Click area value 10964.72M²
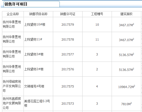142x112 pixels. [x=127, y=87]
